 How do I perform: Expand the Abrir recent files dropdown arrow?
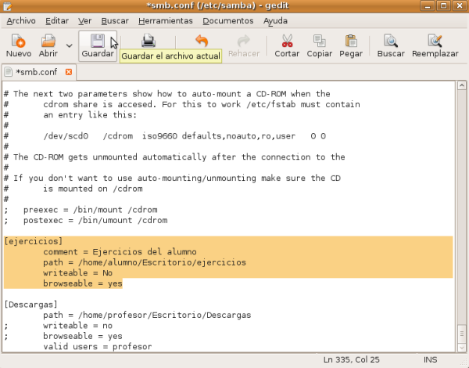click(x=69, y=45)
